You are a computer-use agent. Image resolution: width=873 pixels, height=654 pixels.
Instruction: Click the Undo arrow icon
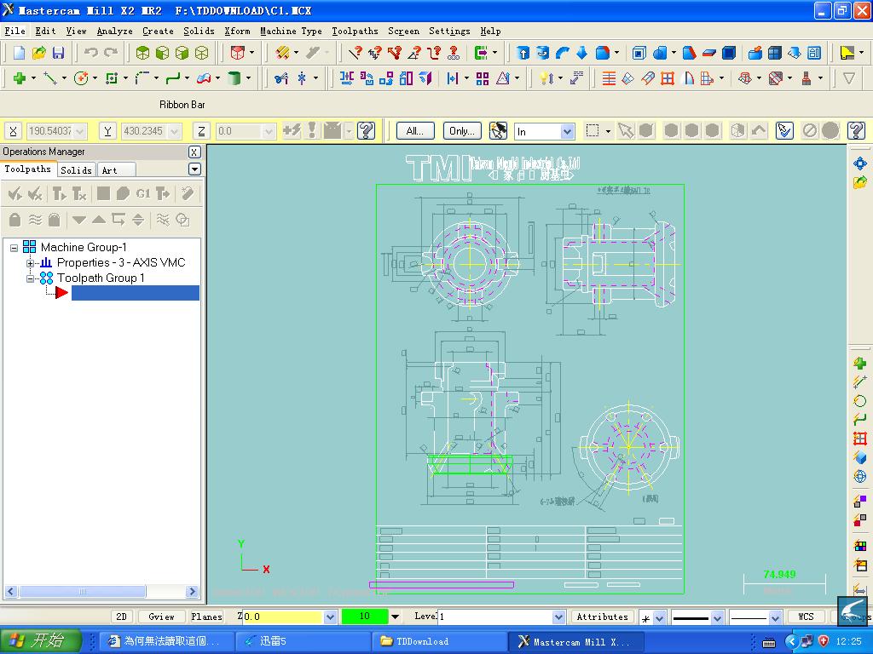[90, 53]
